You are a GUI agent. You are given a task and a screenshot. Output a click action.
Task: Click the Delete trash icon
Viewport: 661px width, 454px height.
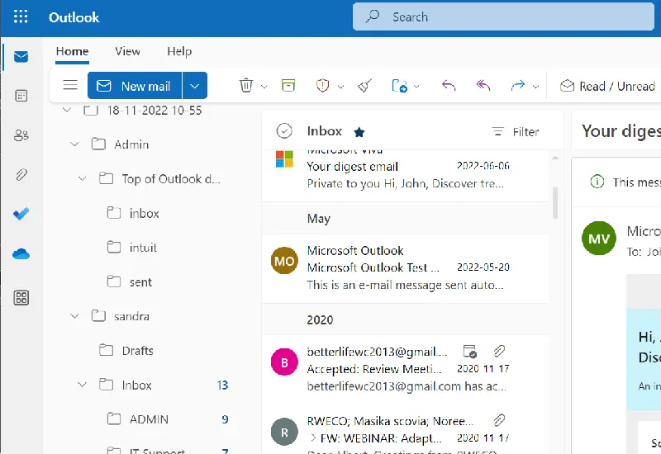click(246, 86)
